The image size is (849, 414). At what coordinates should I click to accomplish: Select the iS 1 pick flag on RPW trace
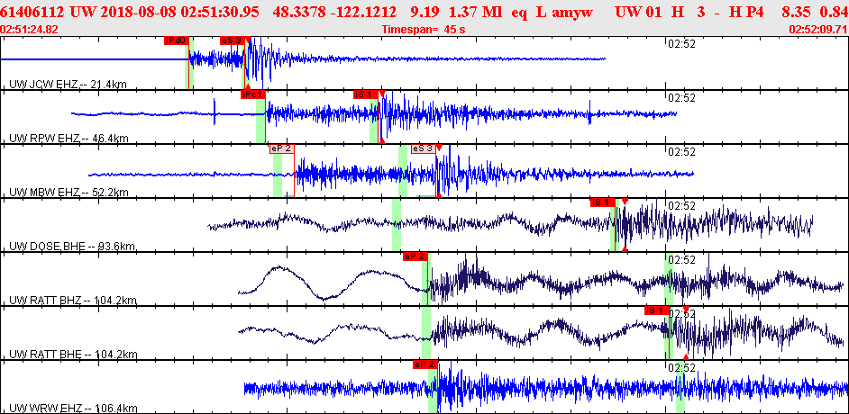coord(366,94)
